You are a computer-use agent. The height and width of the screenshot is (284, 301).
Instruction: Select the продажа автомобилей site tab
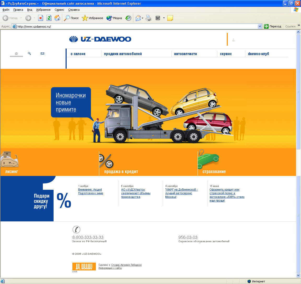point(123,54)
